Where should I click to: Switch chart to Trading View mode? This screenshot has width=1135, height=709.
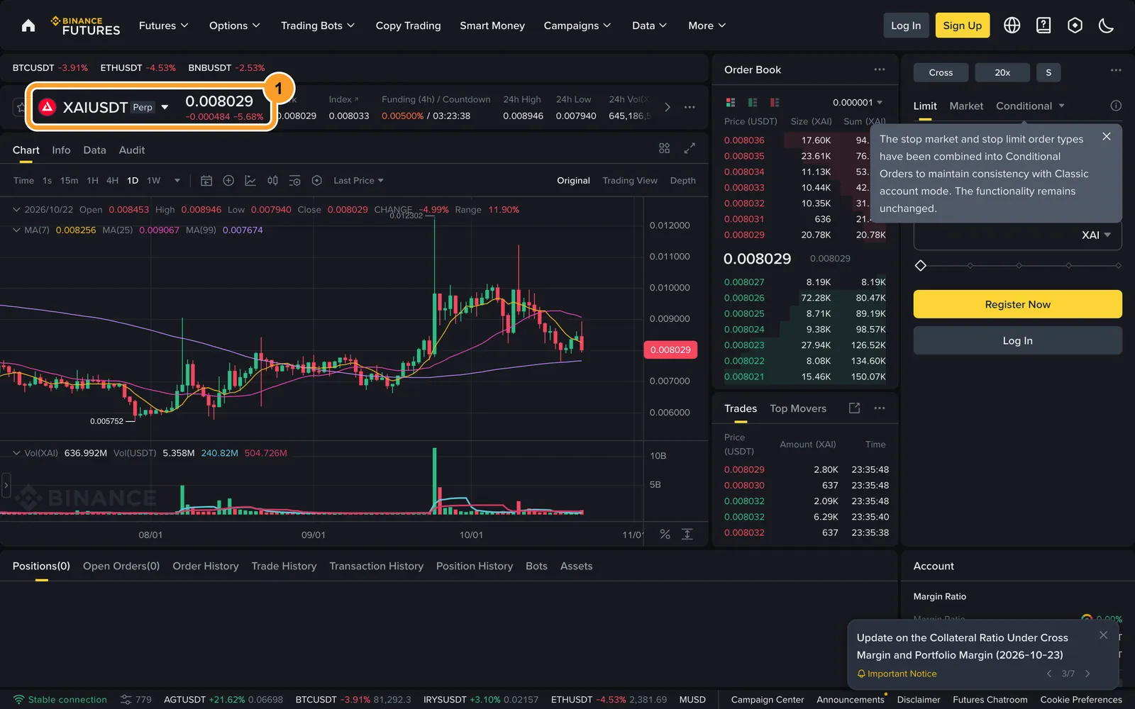pos(630,181)
